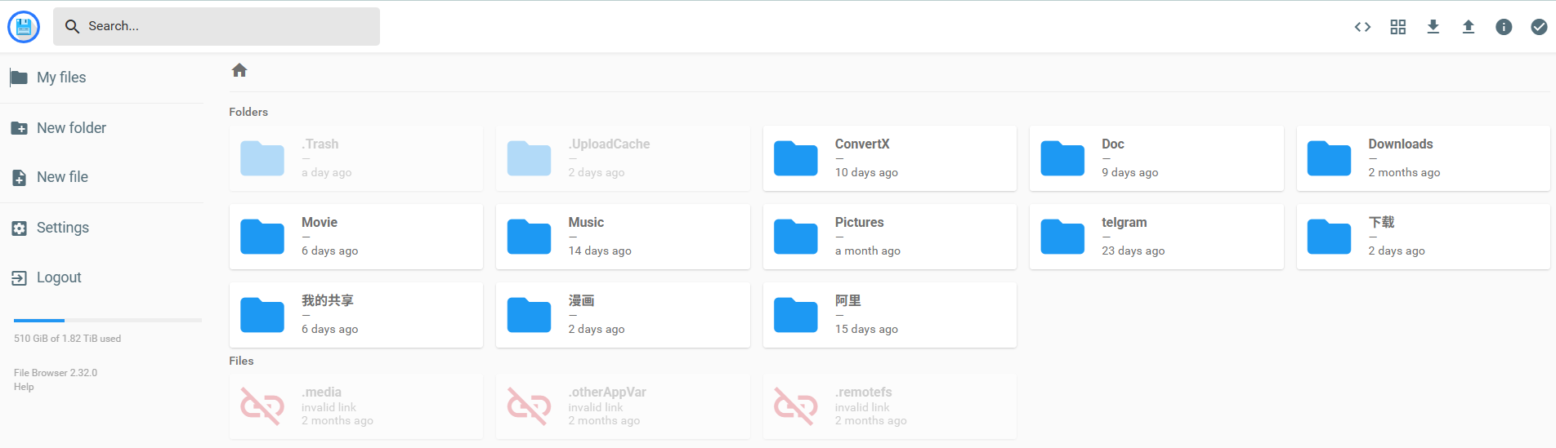Click the Doc folder name
Viewport: 1556px width, 448px height.
pos(1113,144)
